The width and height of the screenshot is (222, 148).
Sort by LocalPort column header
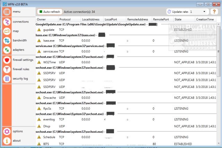point(115,19)
